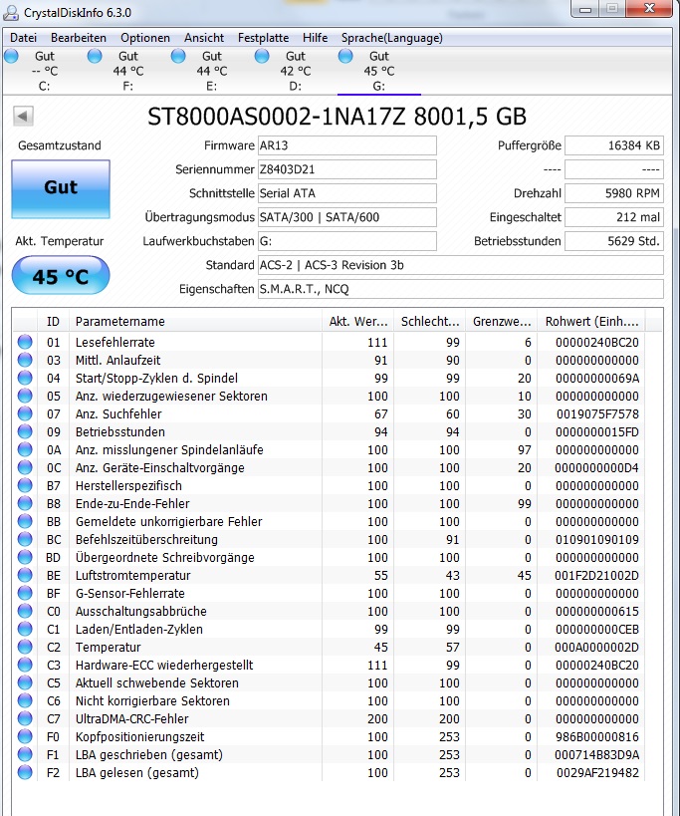Click status icon of Befehlszeitüberschreitung row
The height and width of the screenshot is (816, 680).
[25, 540]
